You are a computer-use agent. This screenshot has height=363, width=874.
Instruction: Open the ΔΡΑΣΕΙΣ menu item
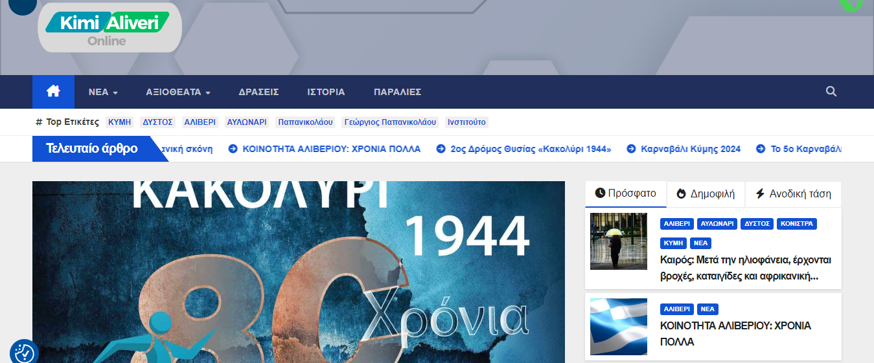[259, 92]
